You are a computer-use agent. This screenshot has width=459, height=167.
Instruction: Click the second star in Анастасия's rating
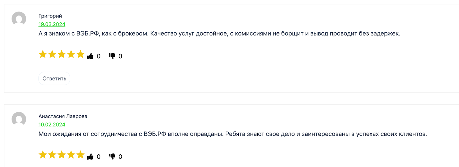(52, 155)
